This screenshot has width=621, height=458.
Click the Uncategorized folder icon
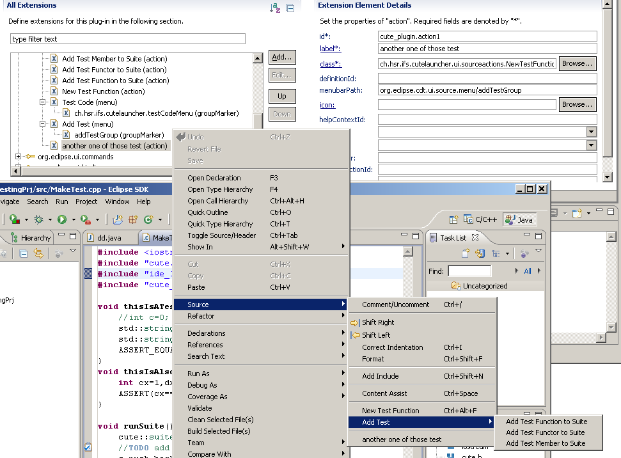(x=456, y=286)
